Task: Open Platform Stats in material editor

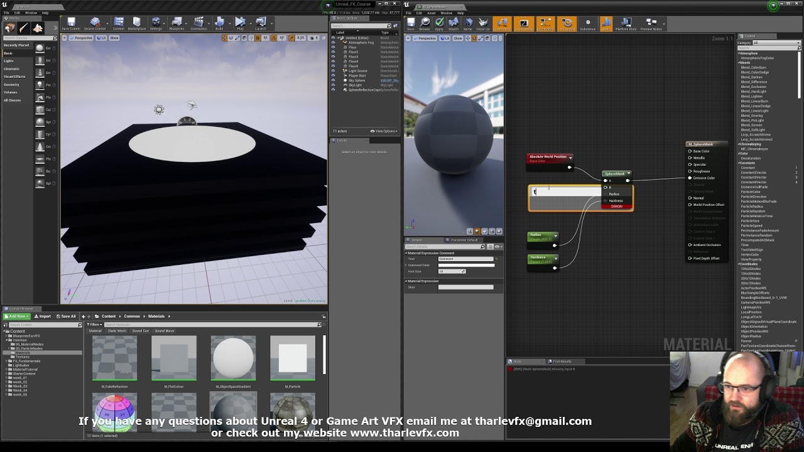Action: click(626, 24)
